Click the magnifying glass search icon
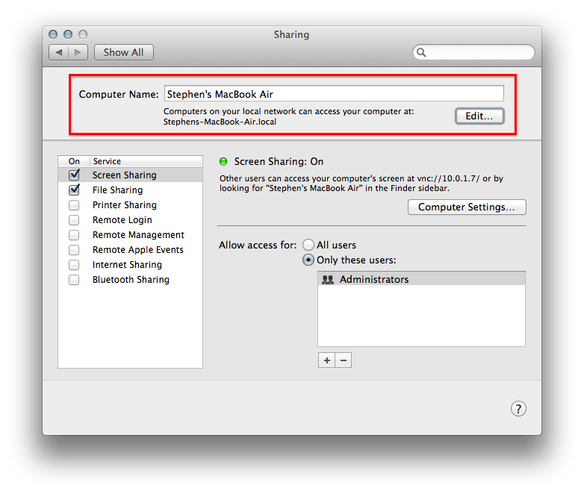584x494 pixels. pos(421,52)
